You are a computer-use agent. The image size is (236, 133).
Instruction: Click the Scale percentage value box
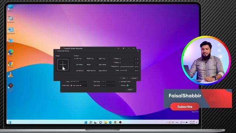(136, 71)
